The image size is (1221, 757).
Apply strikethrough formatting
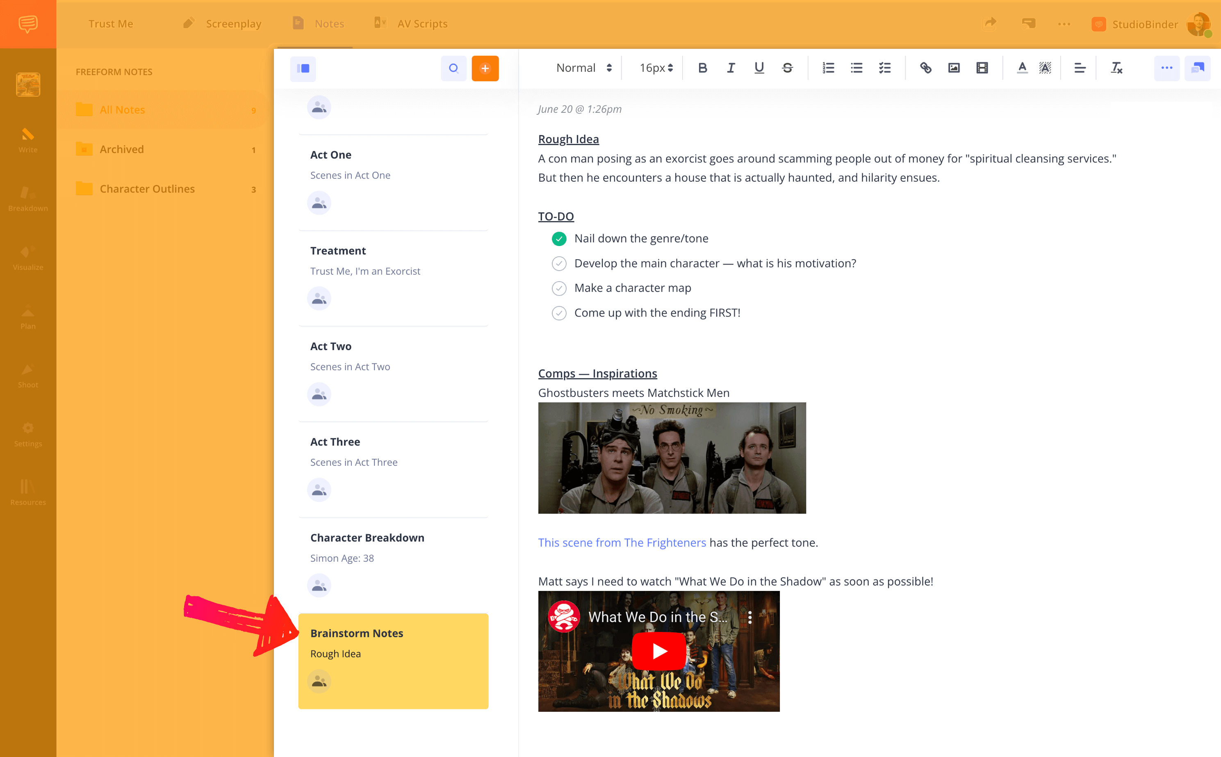(788, 68)
